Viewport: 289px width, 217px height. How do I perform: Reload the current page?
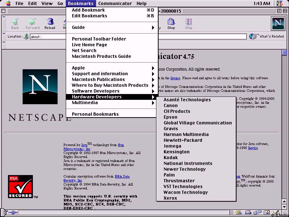[50, 24]
